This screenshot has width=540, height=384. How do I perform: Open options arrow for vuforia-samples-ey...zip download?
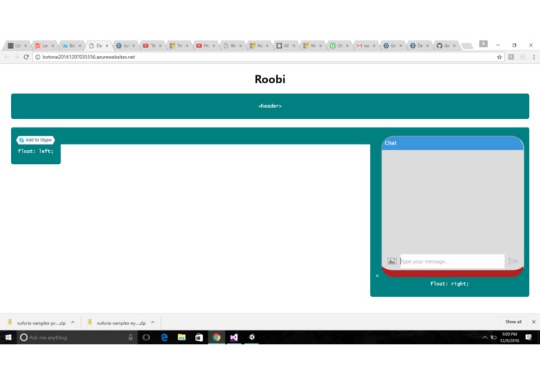[x=152, y=323]
